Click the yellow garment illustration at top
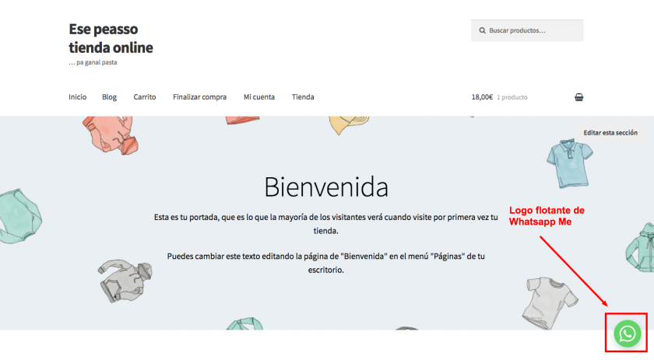The height and width of the screenshot is (360, 654). coord(345,125)
